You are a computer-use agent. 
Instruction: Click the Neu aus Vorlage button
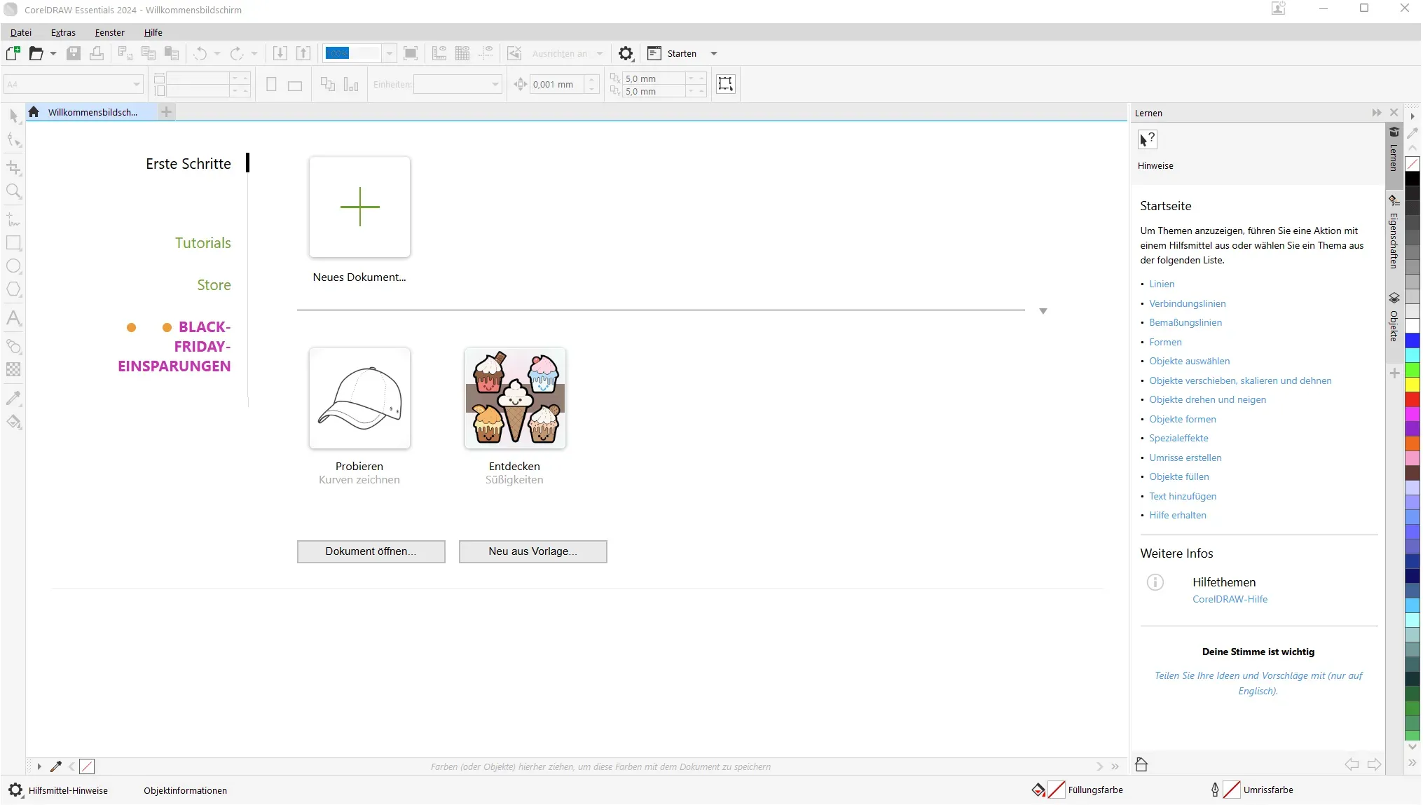click(x=533, y=551)
